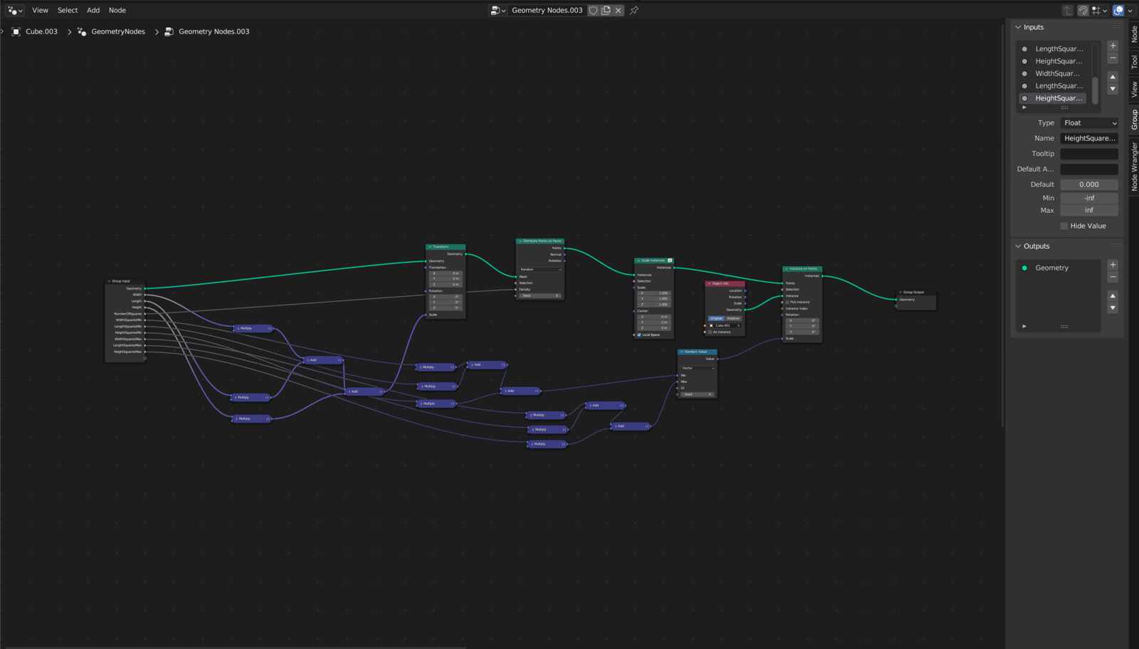Select the Distribute Points on Faces node header
The image size is (1139, 649).
tap(540, 241)
